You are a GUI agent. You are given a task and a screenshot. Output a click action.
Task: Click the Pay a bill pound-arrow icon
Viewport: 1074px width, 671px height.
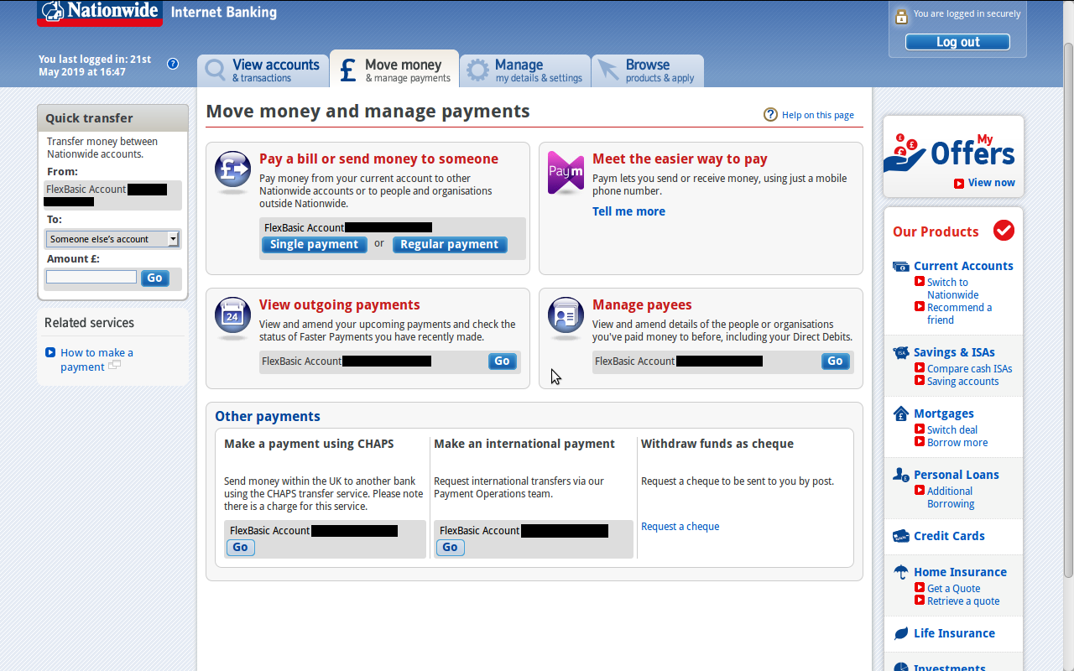tap(232, 170)
